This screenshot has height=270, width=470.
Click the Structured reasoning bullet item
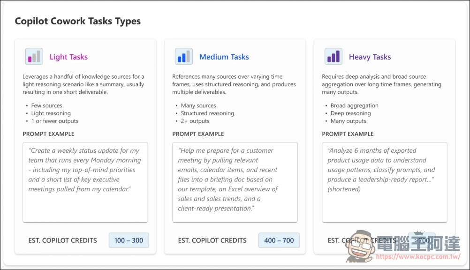click(x=207, y=113)
